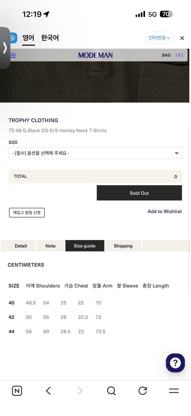The width and height of the screenshot is (191, 416).
Task: Open the search icon in bottom toolbar
Action: click(x=111, y=390)
